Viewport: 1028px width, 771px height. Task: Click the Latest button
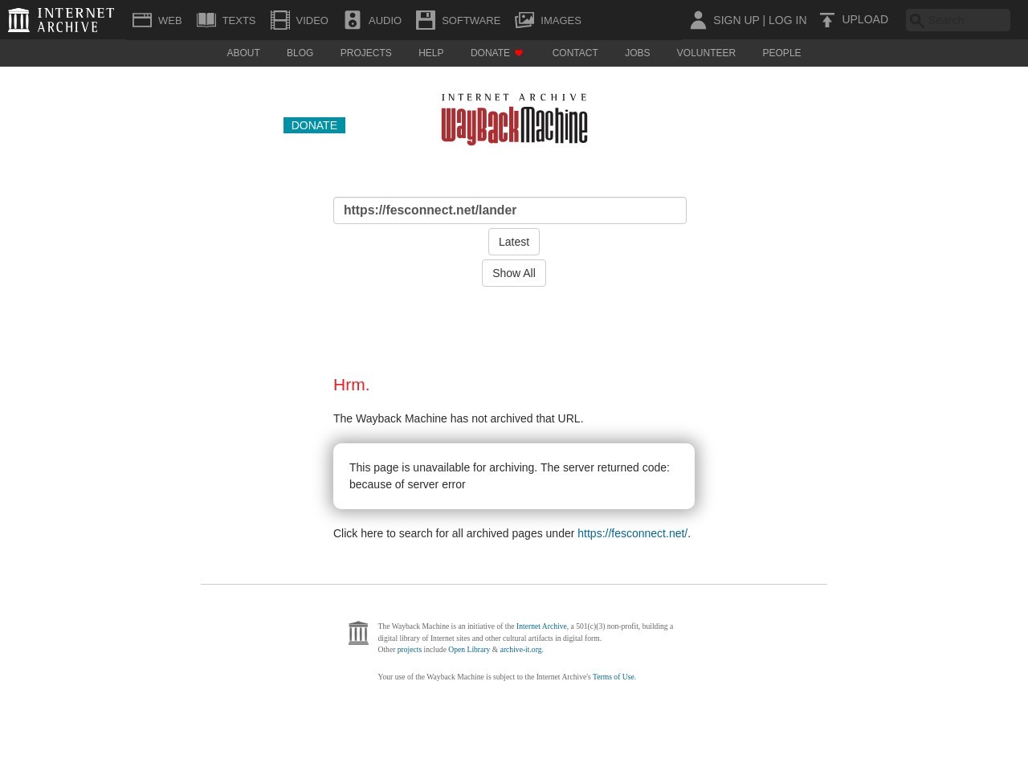(x=514, y=242)
